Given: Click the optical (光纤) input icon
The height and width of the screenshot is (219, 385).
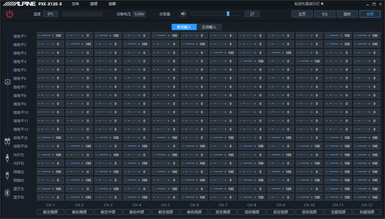Looking at the screenshot, I should 8,159.
